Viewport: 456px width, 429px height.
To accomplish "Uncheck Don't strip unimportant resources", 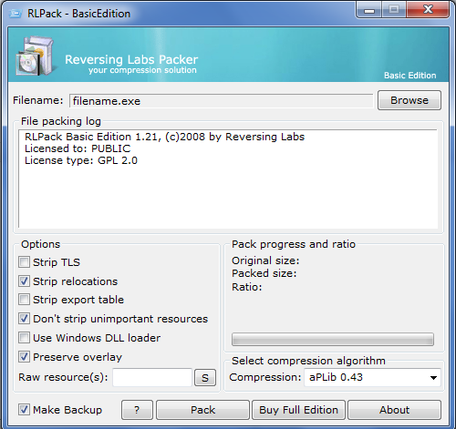I will point(24,319).
